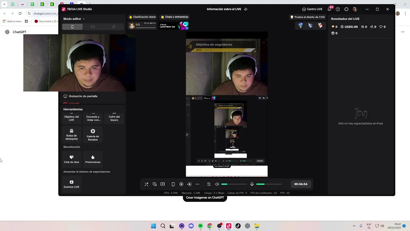This screenshot has height=231, width=410.
Task: Open the audio mixer sliders icon
Action: click(209, 184)
